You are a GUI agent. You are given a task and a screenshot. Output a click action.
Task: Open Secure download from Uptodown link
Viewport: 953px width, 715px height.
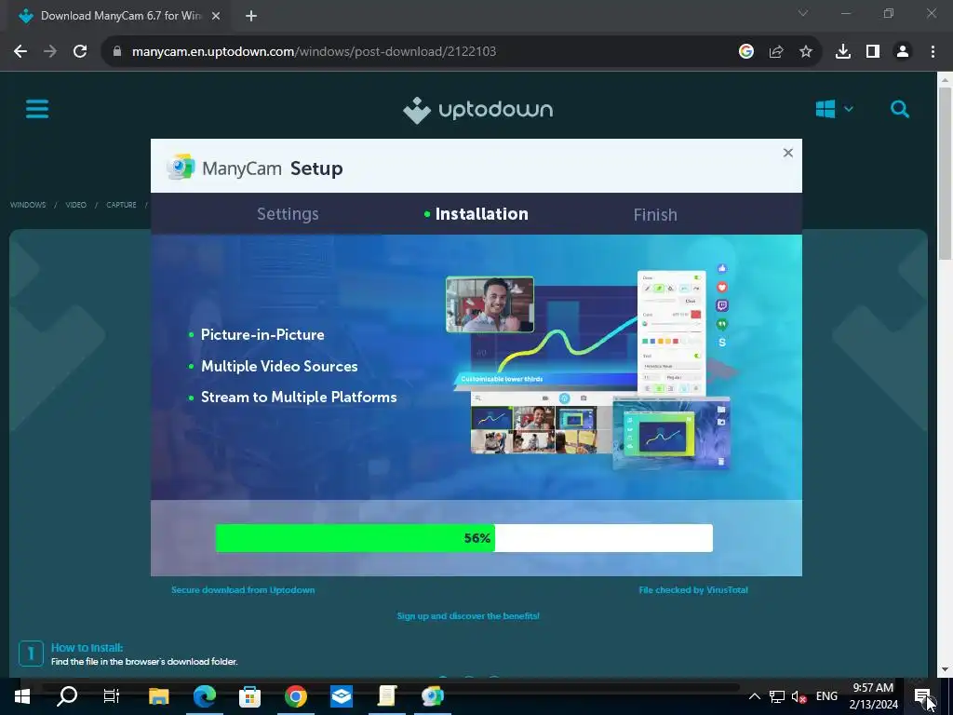243,589
